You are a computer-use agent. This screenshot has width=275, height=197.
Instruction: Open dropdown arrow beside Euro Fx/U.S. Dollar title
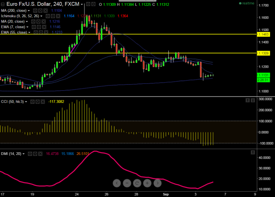[82, 4]
